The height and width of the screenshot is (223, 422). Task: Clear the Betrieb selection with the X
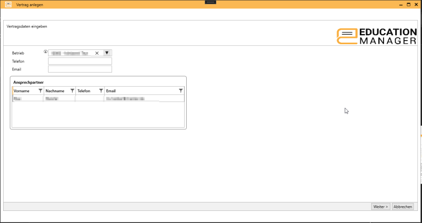(x=97, y=53)
